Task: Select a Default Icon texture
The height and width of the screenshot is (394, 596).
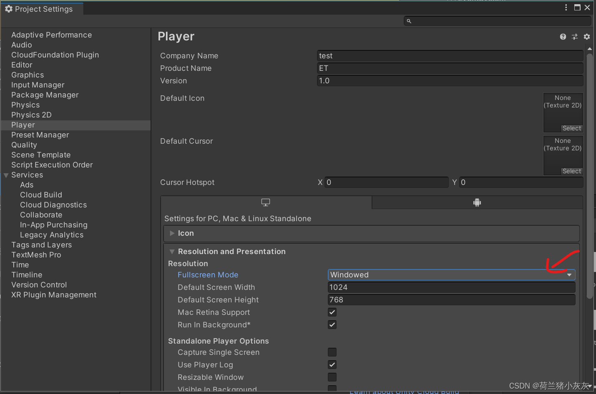Action: pyautogui.click(x=571, y=128)
